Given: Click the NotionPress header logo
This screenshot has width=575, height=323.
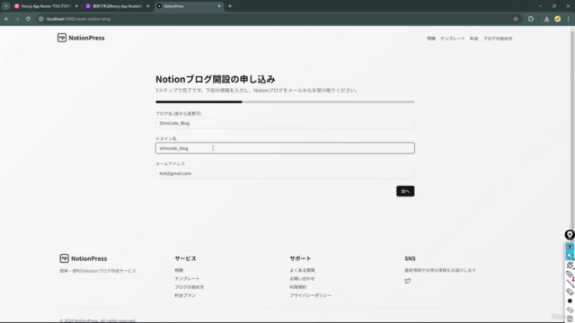Looking at the screenshot, I should coord(81,38).
